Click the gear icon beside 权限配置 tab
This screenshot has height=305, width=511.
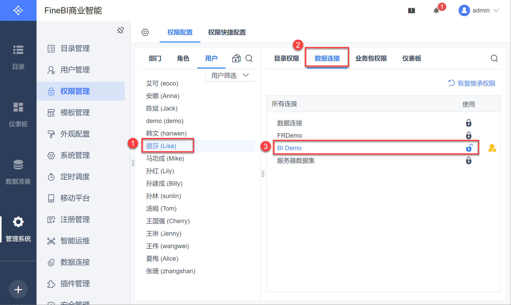tap(145, 32)
